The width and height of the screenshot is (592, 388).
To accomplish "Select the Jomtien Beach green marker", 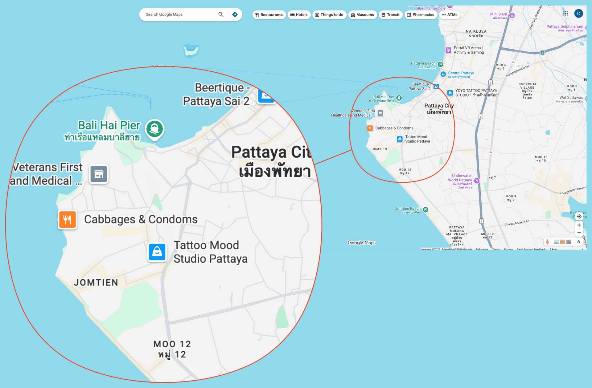I will click(425, 210).
